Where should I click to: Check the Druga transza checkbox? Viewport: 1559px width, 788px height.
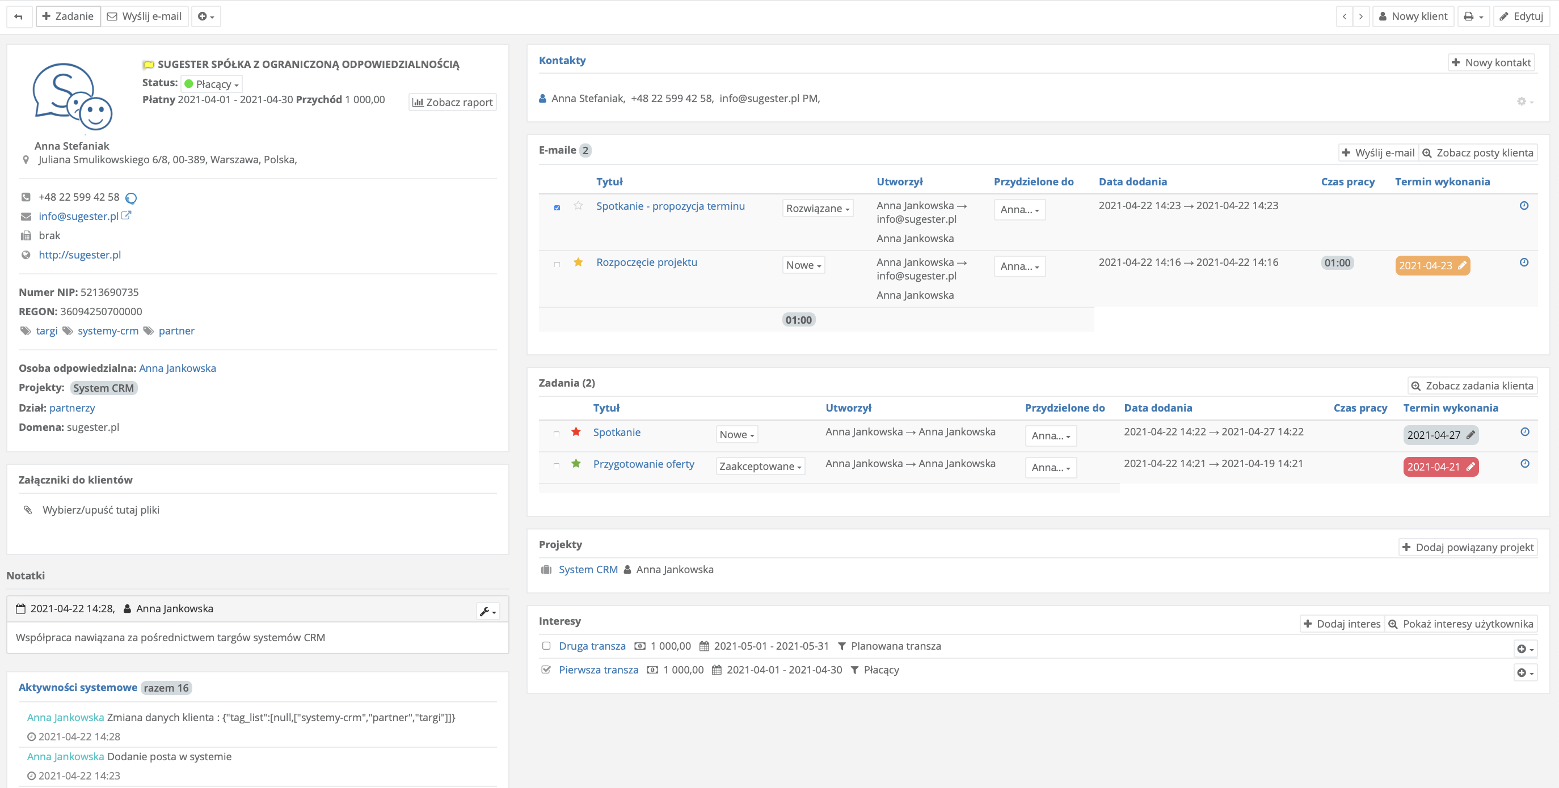(x=546, y=646)
